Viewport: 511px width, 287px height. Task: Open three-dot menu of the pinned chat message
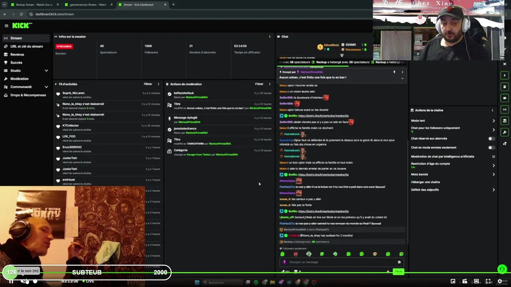coord(402,72)
